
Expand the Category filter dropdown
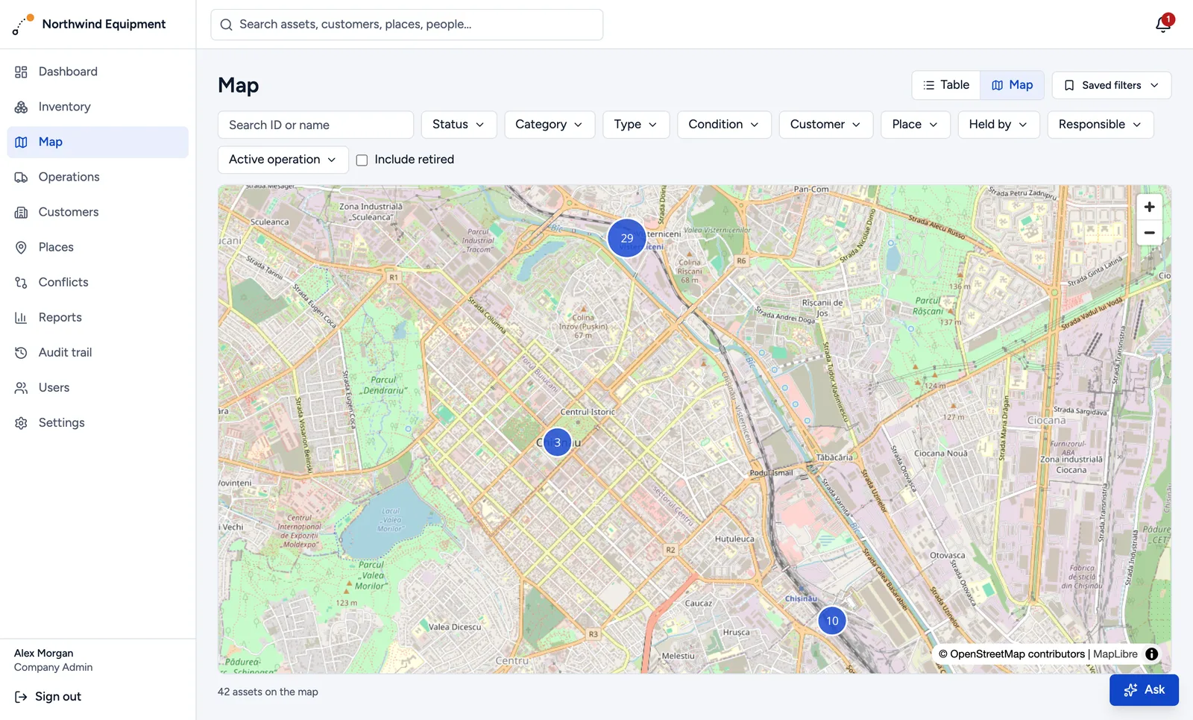[x=550, y=125]
